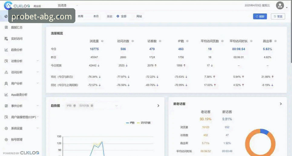Click the info icon beside 访问次数 header
Image resolution: width=292 pixels, height=156 pixels.
pyautogui.click(x=133, y=41)
